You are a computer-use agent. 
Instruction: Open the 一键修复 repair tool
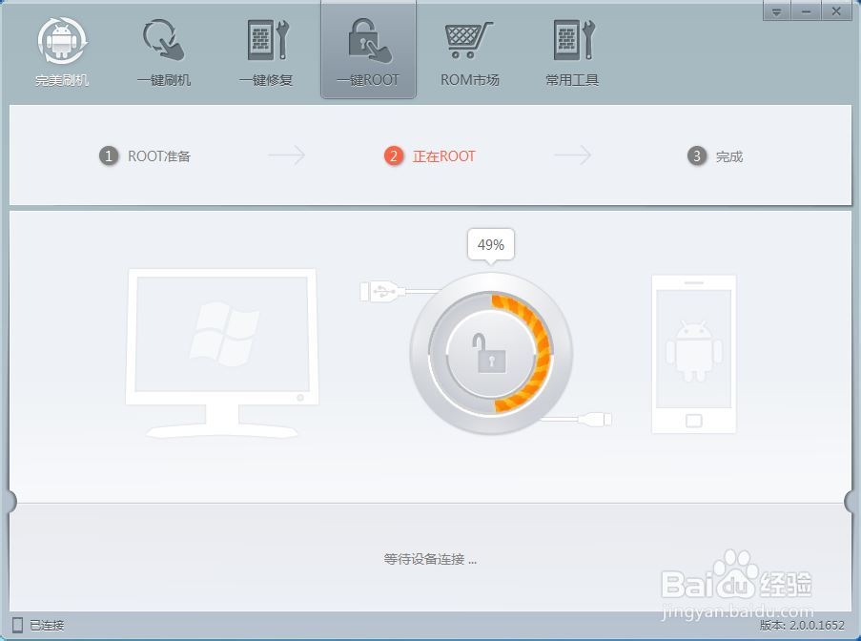coord(266,43)
